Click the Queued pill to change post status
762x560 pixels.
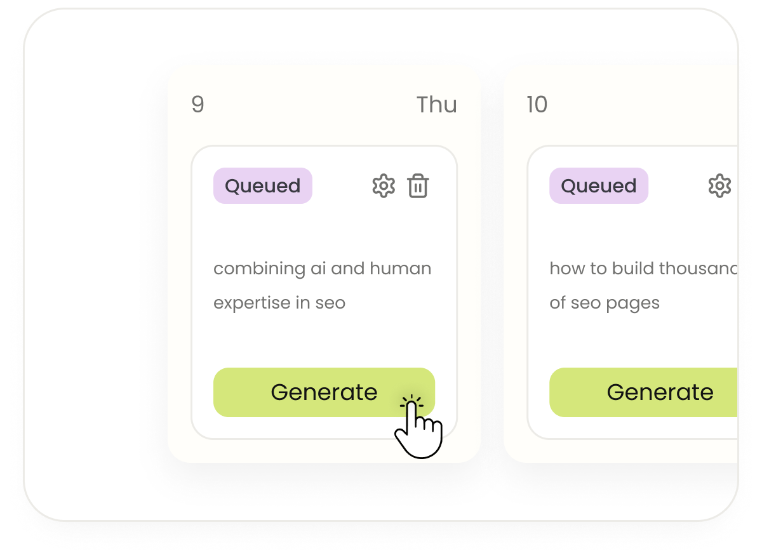point(262,185)
